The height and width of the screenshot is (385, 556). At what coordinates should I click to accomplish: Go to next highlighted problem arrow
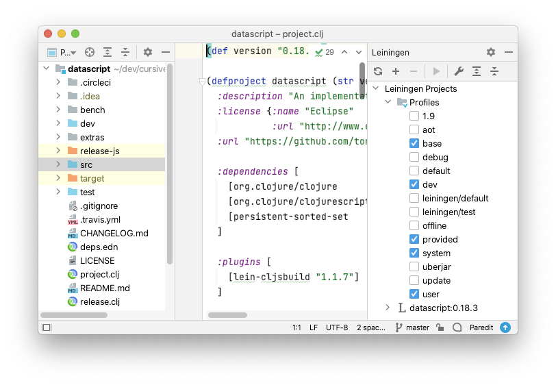click(359, 53)
